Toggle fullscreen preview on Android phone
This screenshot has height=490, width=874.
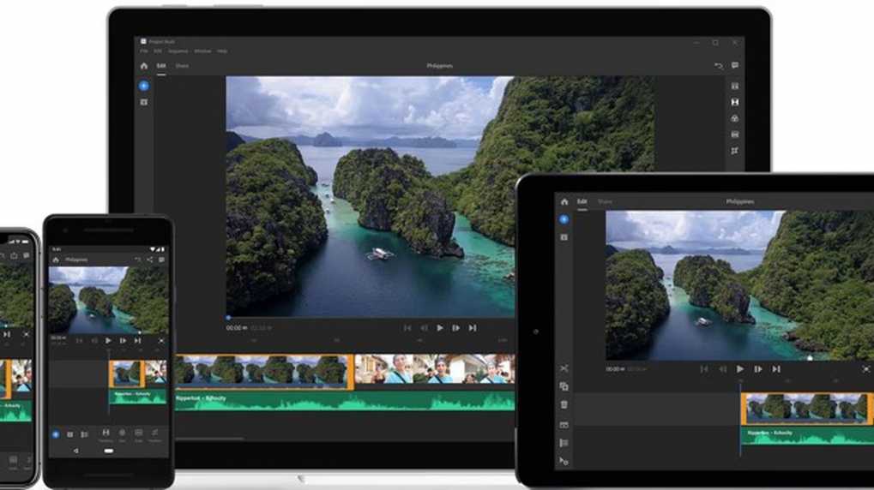161,341
